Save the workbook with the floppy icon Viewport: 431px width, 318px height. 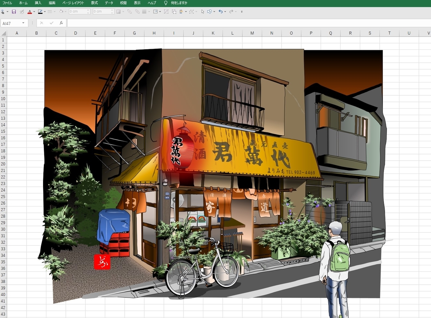click(x=14, y=11)
